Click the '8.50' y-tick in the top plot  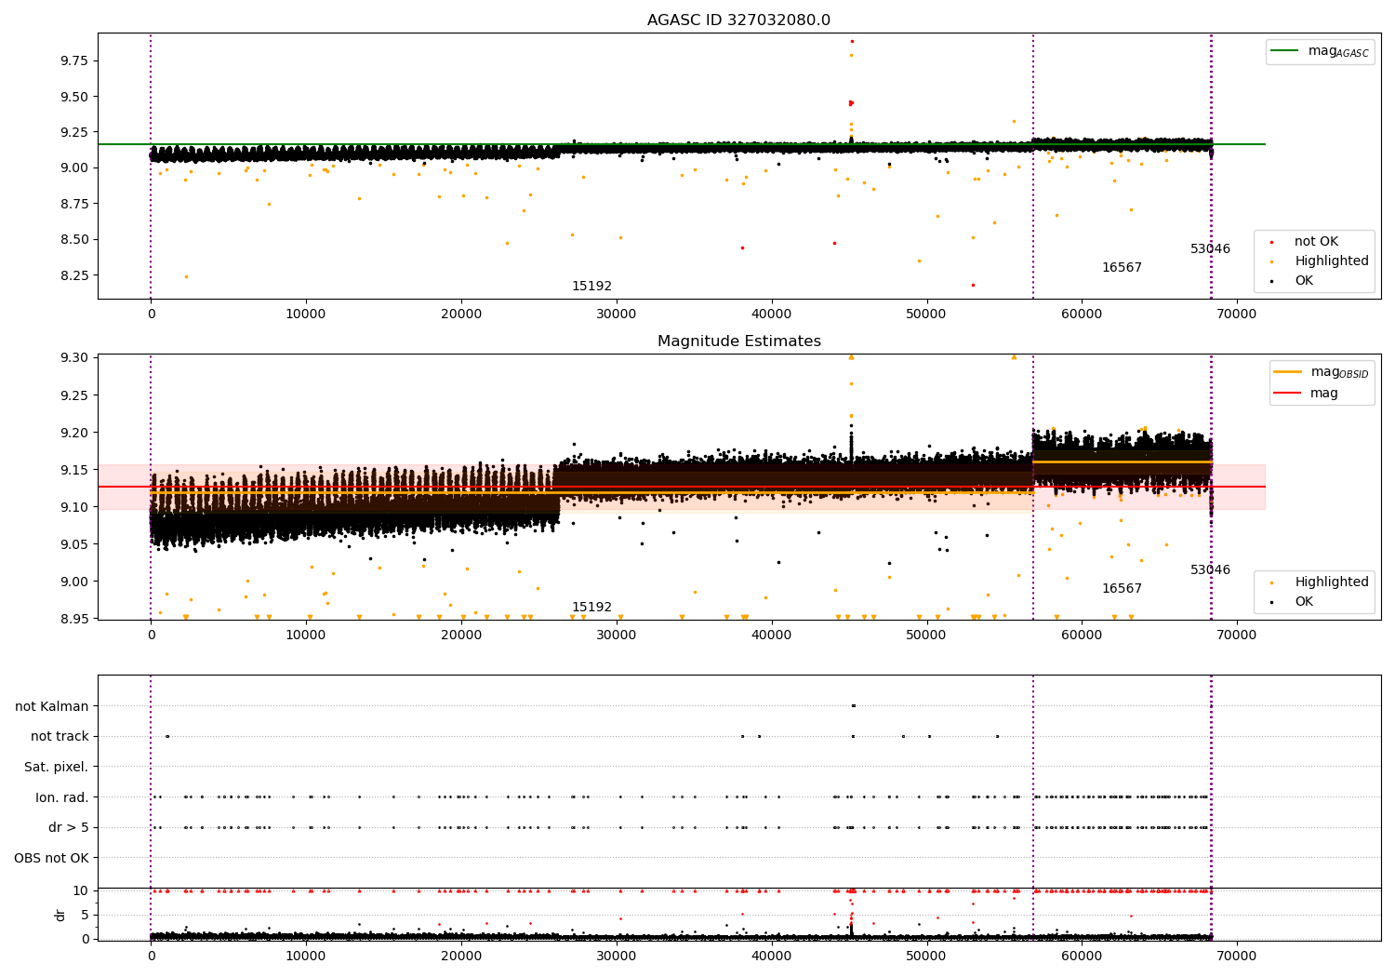(75, 240)
